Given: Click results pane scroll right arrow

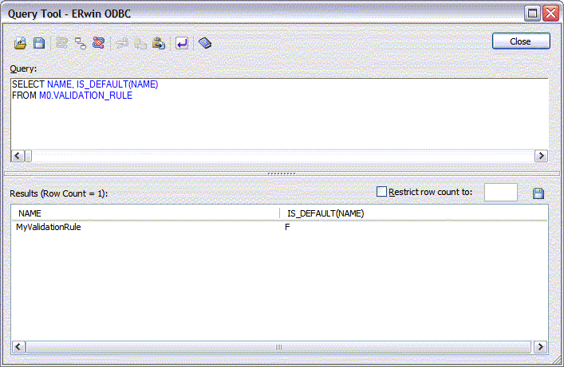Looking at the screenshot, I should click(540, 347).
